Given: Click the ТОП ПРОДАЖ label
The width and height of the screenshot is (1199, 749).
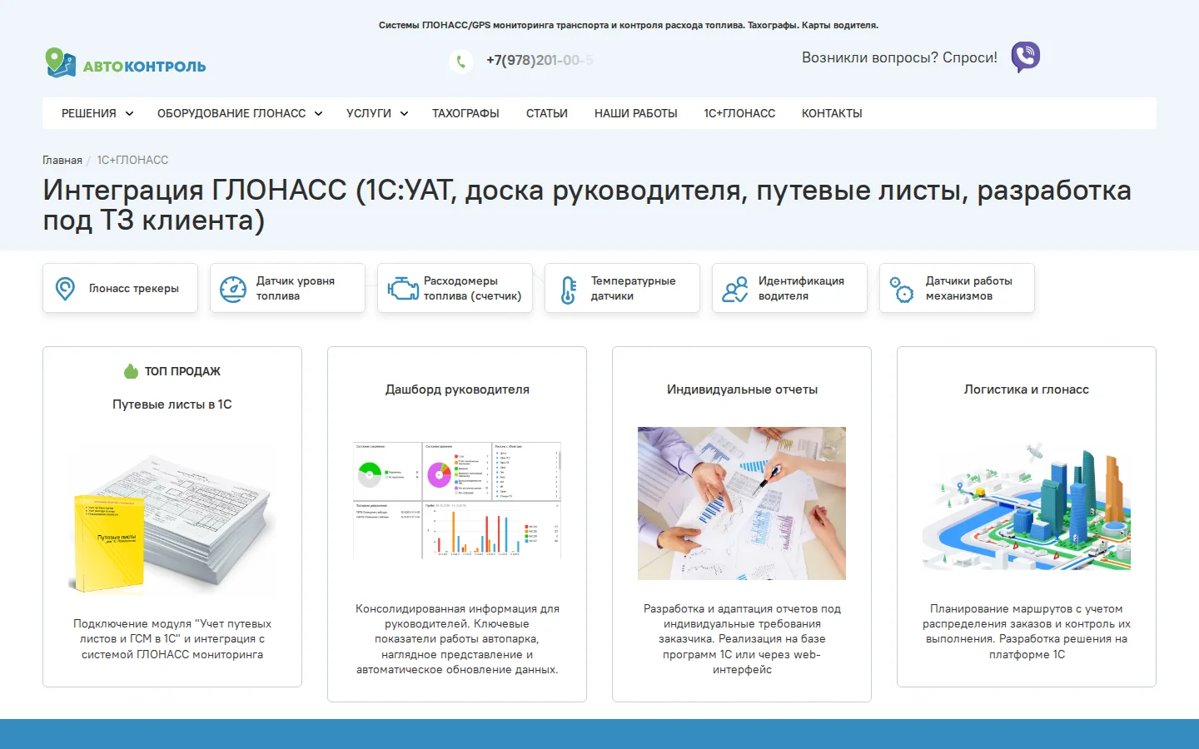Looking at the screenshot, I should pyautogui.click(x=182, y=371).
